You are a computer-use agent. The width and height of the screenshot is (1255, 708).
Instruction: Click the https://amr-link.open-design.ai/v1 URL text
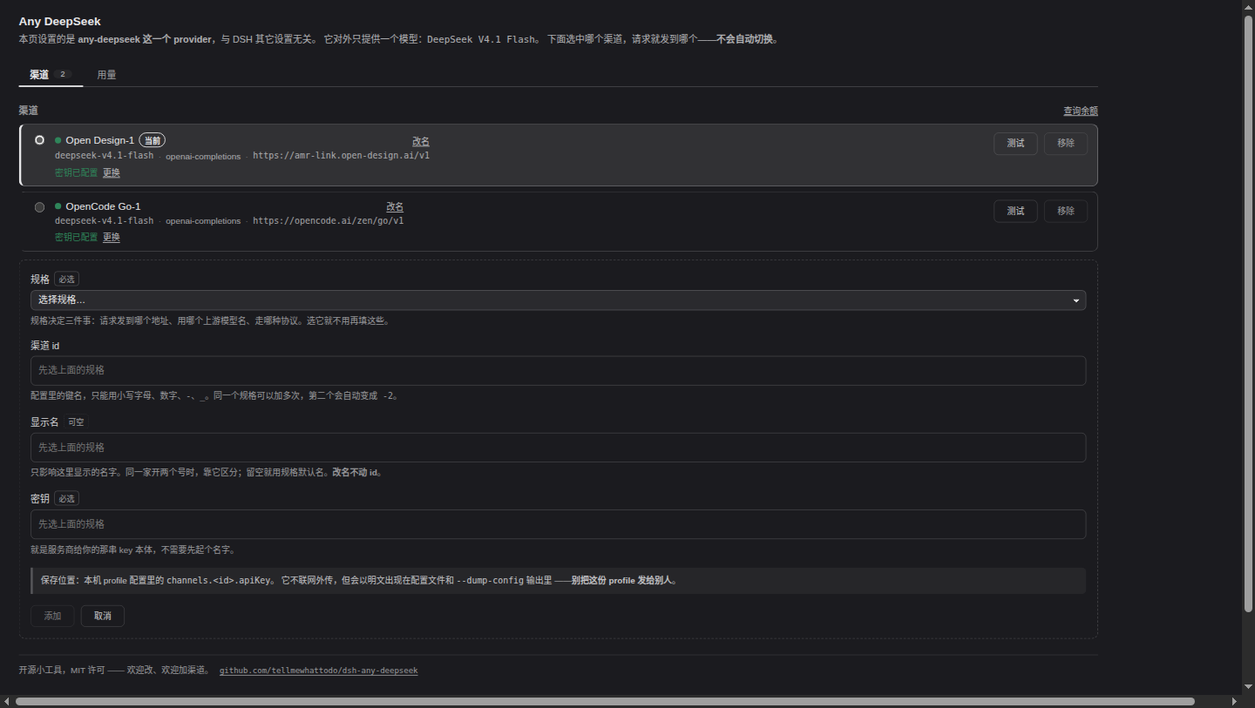click(341, 156)
